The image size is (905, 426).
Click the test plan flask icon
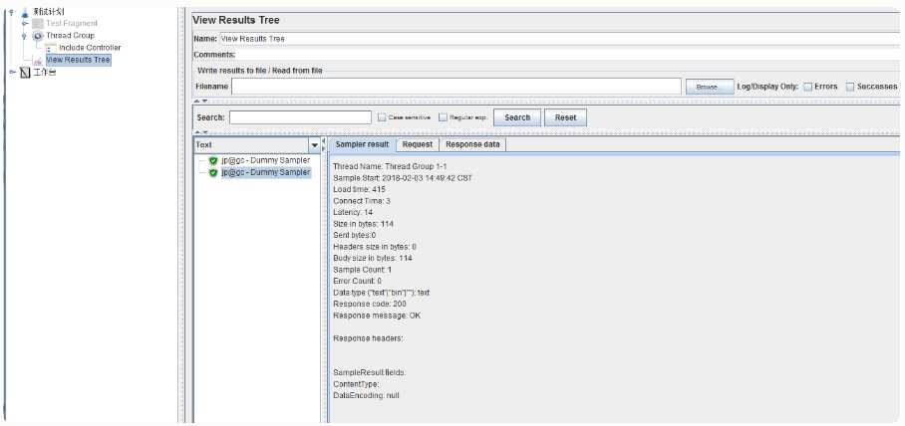(24, 12)
